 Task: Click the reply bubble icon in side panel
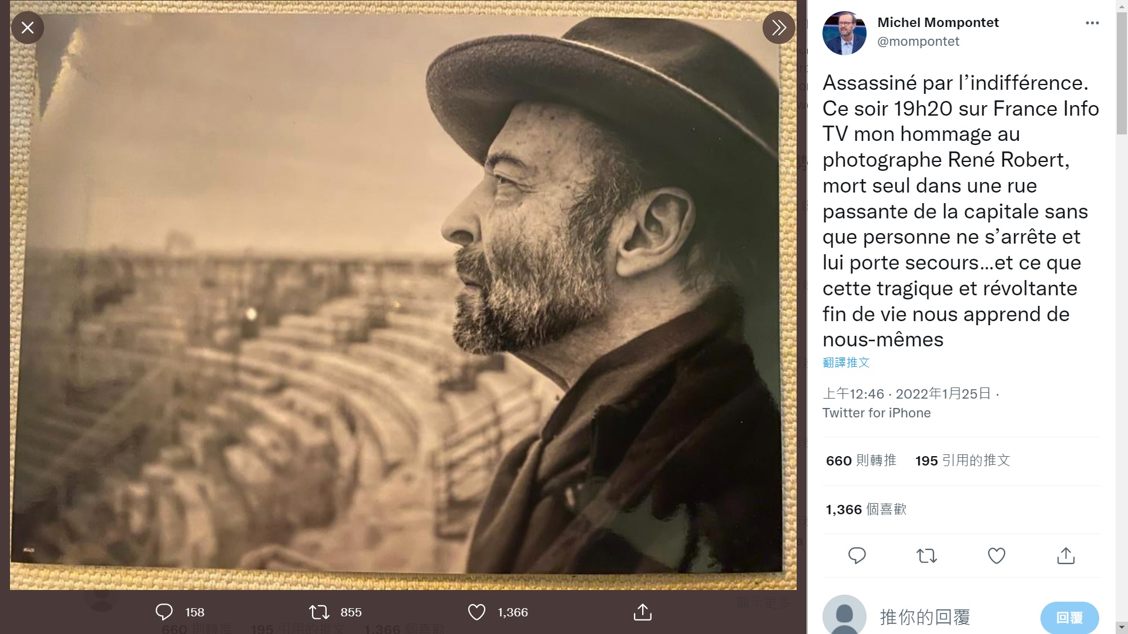[857, 555]
